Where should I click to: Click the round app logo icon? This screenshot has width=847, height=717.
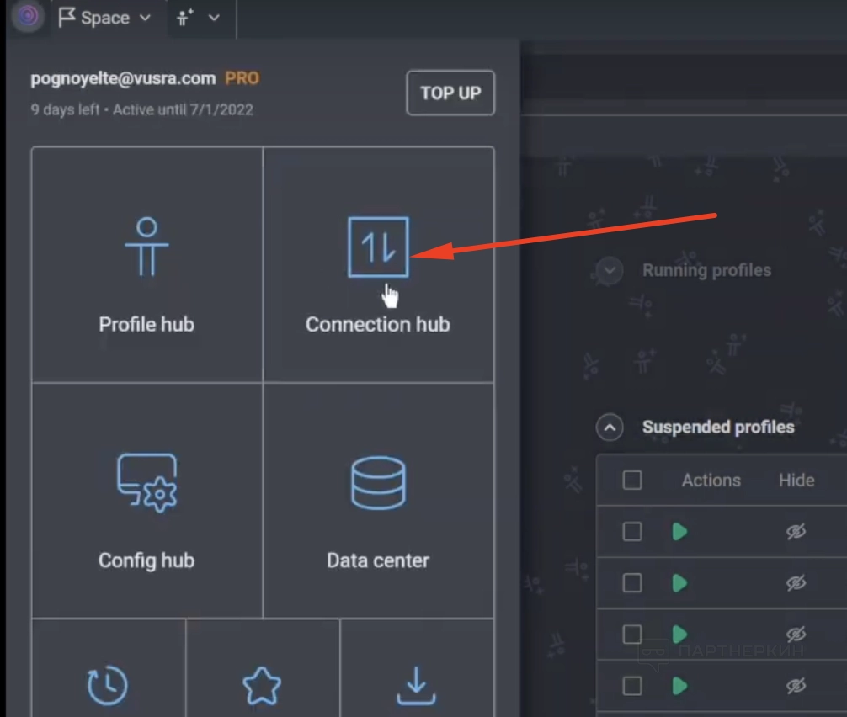28,16
